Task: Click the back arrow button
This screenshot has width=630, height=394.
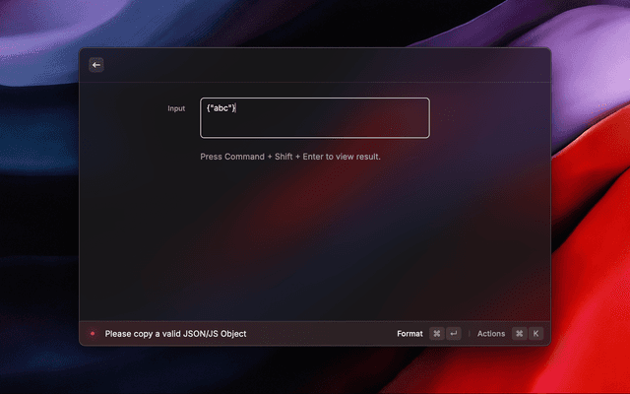Action: coord(95,65)
